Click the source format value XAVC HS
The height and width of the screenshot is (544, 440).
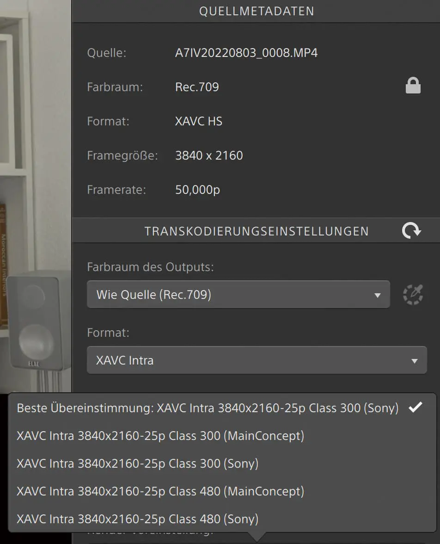click(x=199, y=121)
